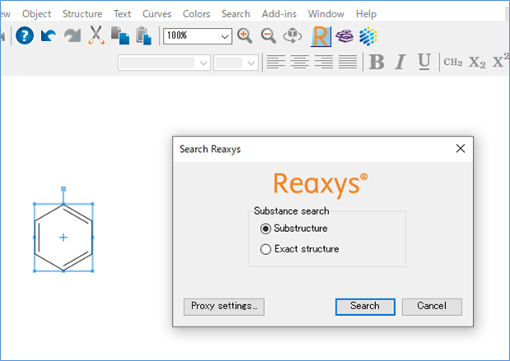Screen dimensions: 510x361
Task: Open the Curves menu
Action: point(157,14)
